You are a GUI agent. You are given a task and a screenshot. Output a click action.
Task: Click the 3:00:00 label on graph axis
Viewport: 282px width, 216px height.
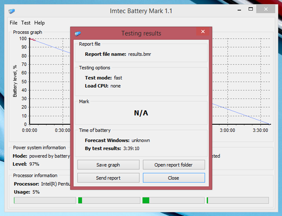228,130
